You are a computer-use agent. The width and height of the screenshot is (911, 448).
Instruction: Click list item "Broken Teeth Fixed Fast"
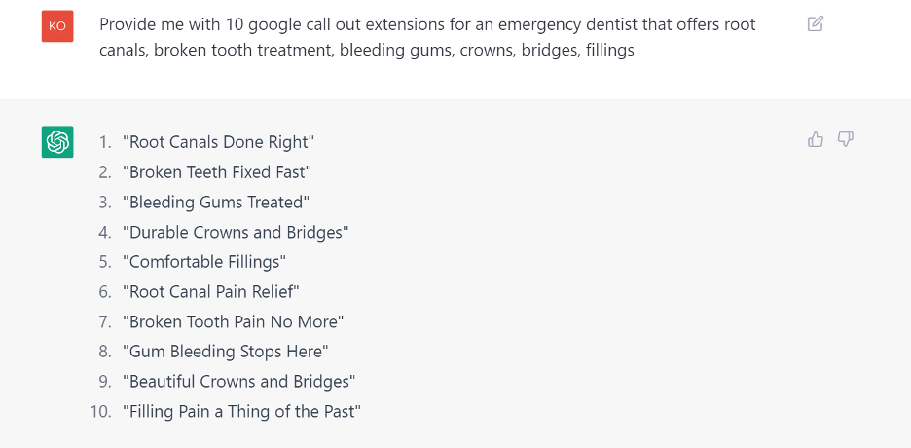click(x=217, y=172)
